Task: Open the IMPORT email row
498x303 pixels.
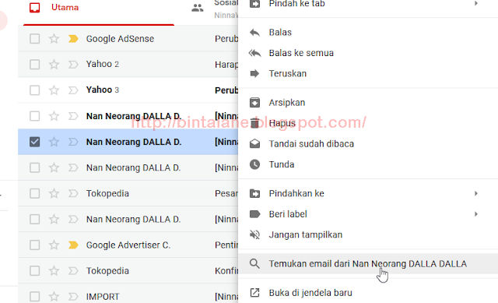Action: (x=128, y=297)
